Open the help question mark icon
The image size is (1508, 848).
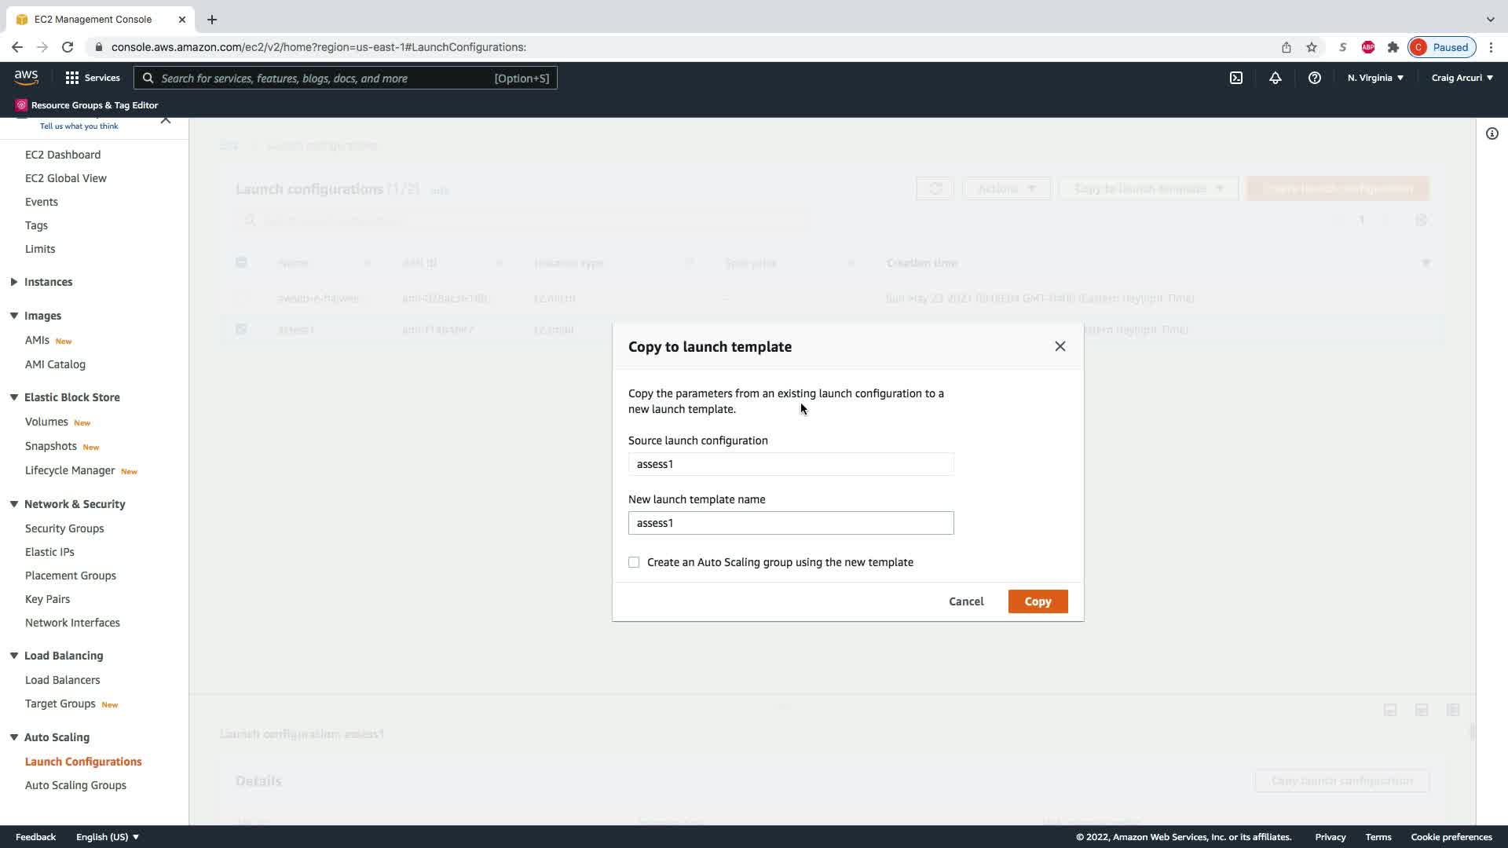point(1314,78)
